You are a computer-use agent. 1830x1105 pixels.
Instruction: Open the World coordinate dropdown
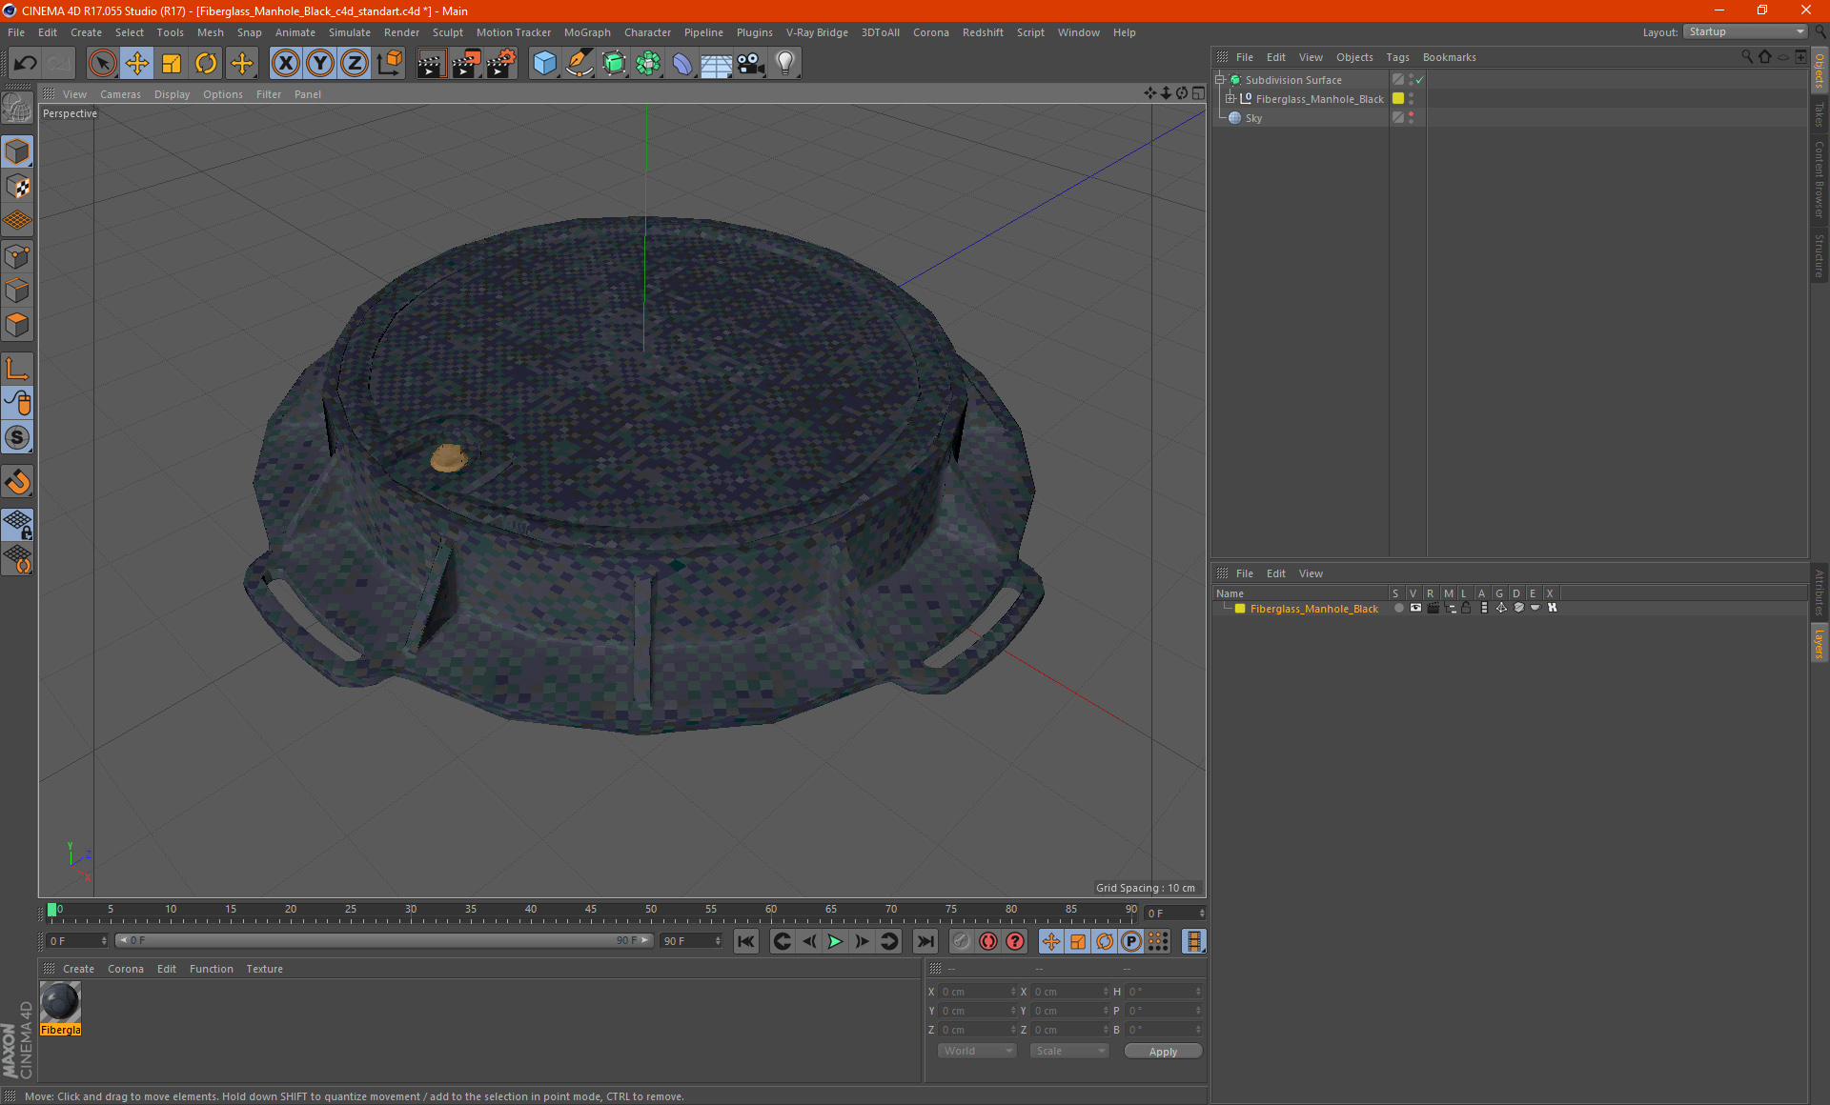[977, 1051]
